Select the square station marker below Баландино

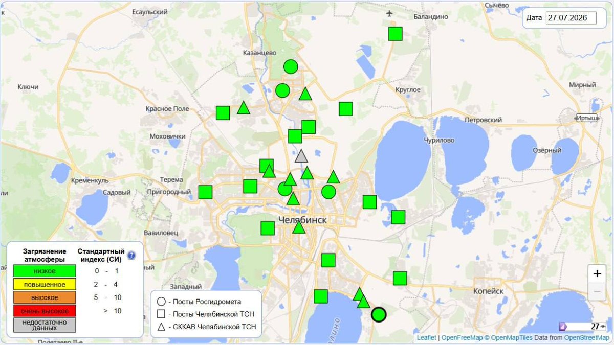pyautogui.click(x=395, y=34)
